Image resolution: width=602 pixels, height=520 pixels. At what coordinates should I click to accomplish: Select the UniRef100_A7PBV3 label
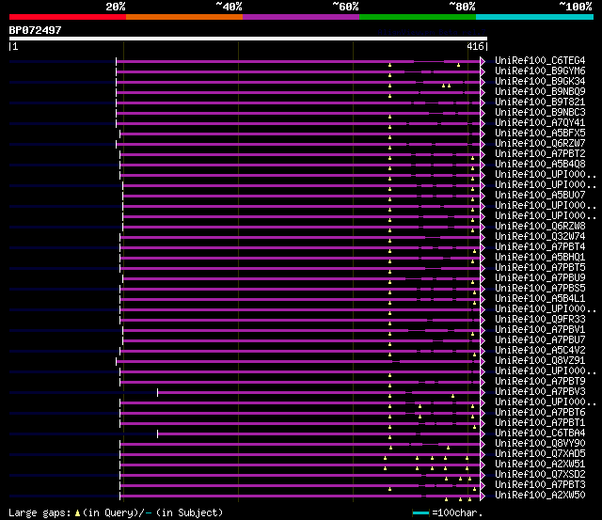pyautogui.click(x=540, y=392)
